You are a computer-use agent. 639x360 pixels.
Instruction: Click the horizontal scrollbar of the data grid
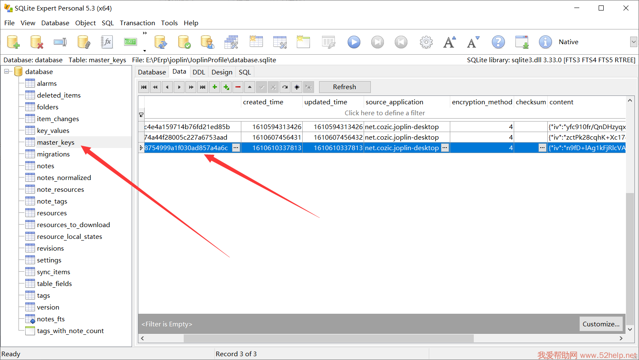328,338
